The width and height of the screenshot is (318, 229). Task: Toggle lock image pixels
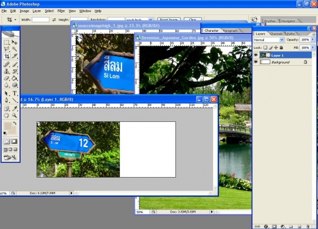point(271,48)
